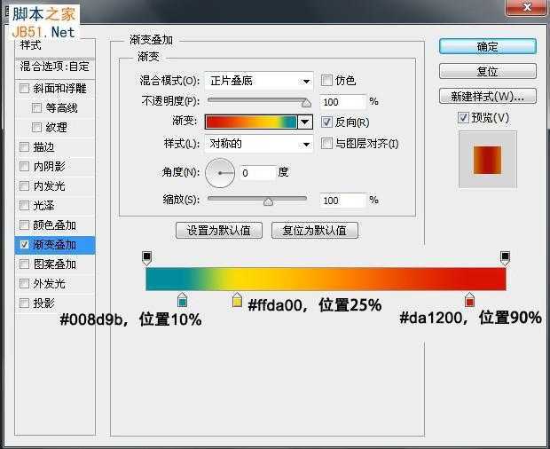Select 外发光 effect label

(49, 283)
